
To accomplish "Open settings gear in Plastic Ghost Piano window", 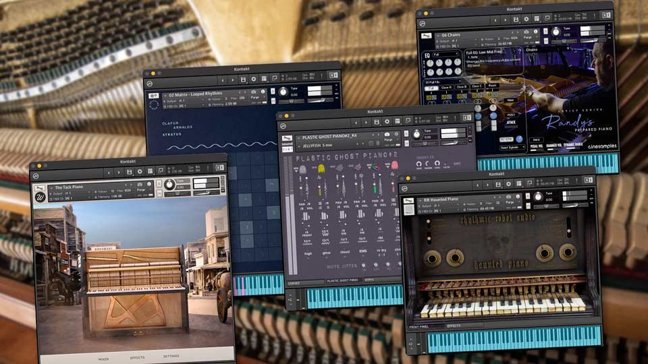I will (x=387, y=121).
